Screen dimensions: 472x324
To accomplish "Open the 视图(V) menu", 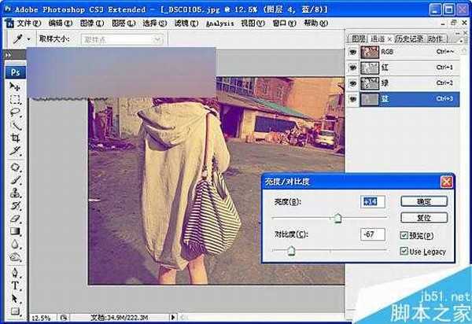I will pos(253,23).
